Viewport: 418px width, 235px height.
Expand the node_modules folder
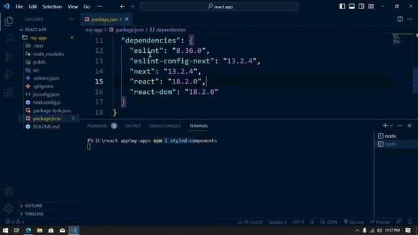pyautogui.click(x=48, y=54)
